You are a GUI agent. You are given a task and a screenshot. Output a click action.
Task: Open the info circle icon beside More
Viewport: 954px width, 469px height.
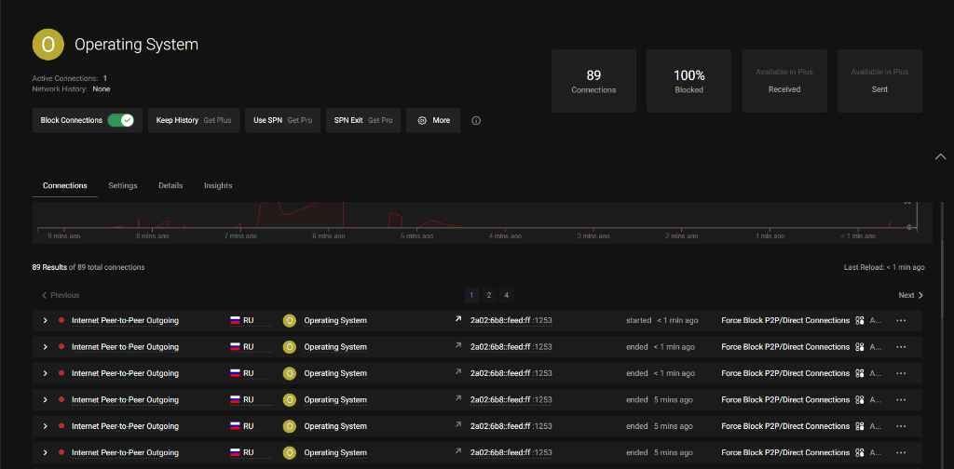click(x=476, y=120)
